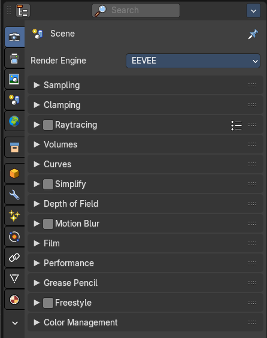Viewport: 267px width, 338px height.
Task: Click the Clamping panel drag grip
Action: (x=252, y=105)
